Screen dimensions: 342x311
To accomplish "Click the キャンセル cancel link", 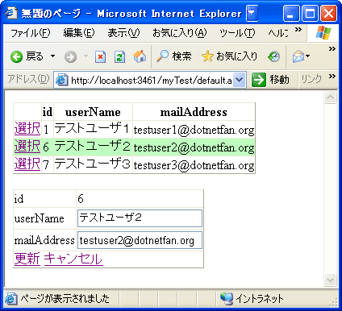I will click(73, 259).
